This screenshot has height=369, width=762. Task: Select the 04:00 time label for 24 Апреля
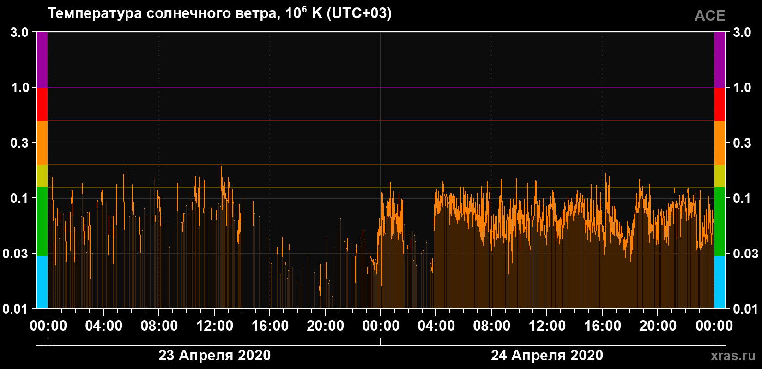tap(436, 326)
